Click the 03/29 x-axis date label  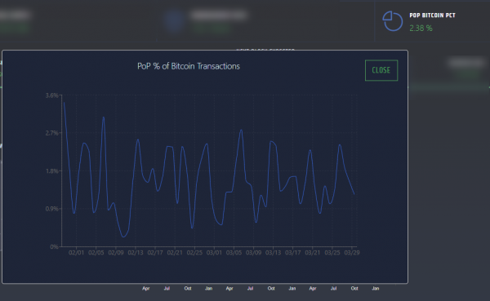[352, 253]
